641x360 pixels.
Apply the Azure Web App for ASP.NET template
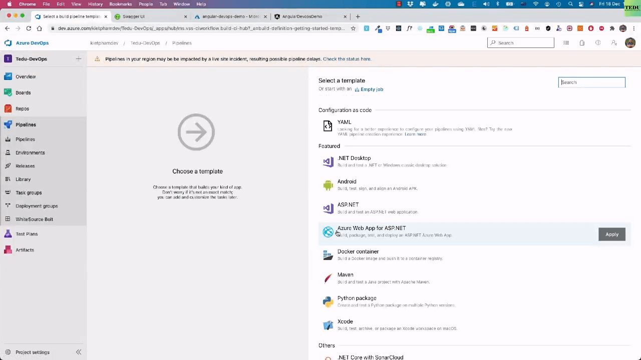point(611,234)
